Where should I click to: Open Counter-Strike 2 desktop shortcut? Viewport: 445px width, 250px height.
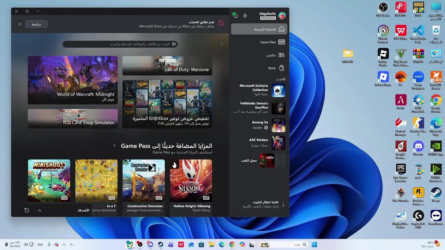(x=418, y=127)
